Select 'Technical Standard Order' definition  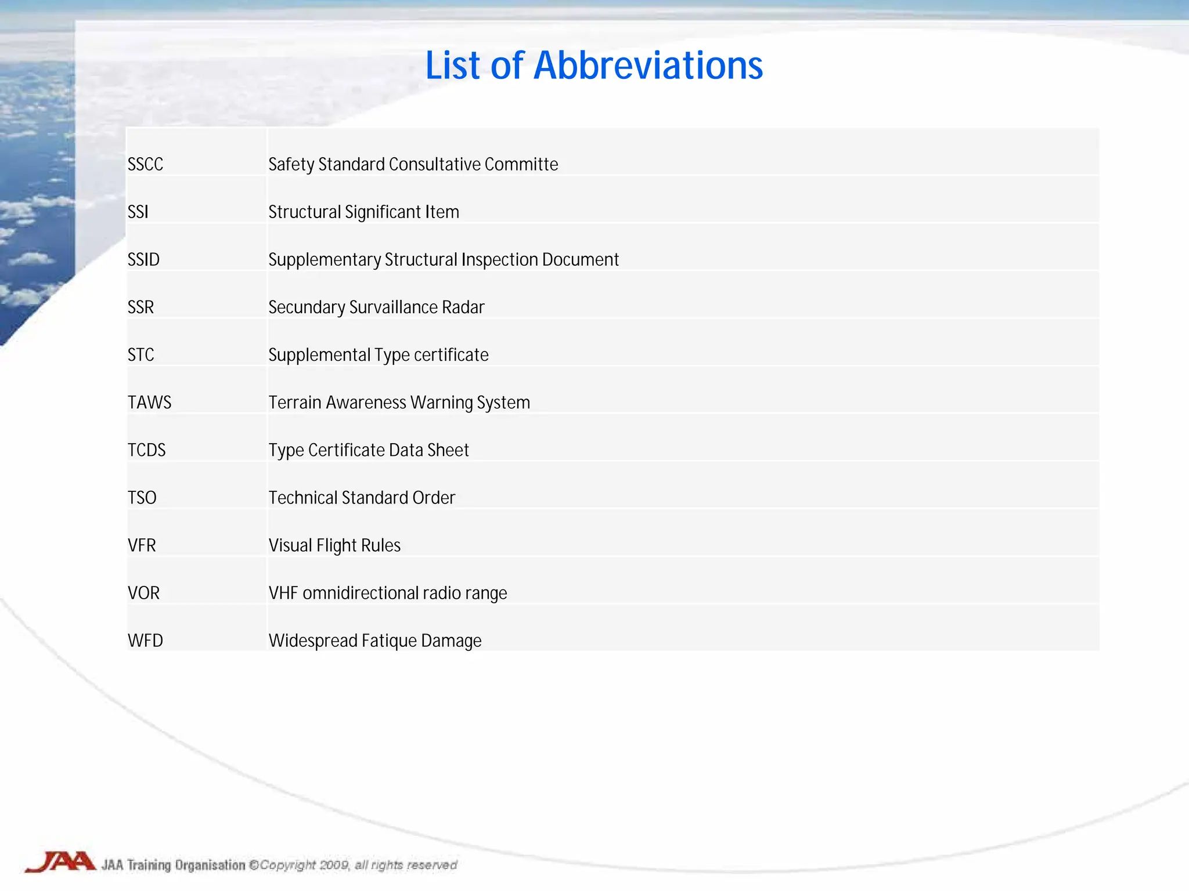tap(362, 498)
